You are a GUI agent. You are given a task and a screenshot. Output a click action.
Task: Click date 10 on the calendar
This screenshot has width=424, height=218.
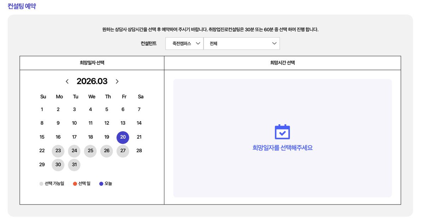point(74,123)
